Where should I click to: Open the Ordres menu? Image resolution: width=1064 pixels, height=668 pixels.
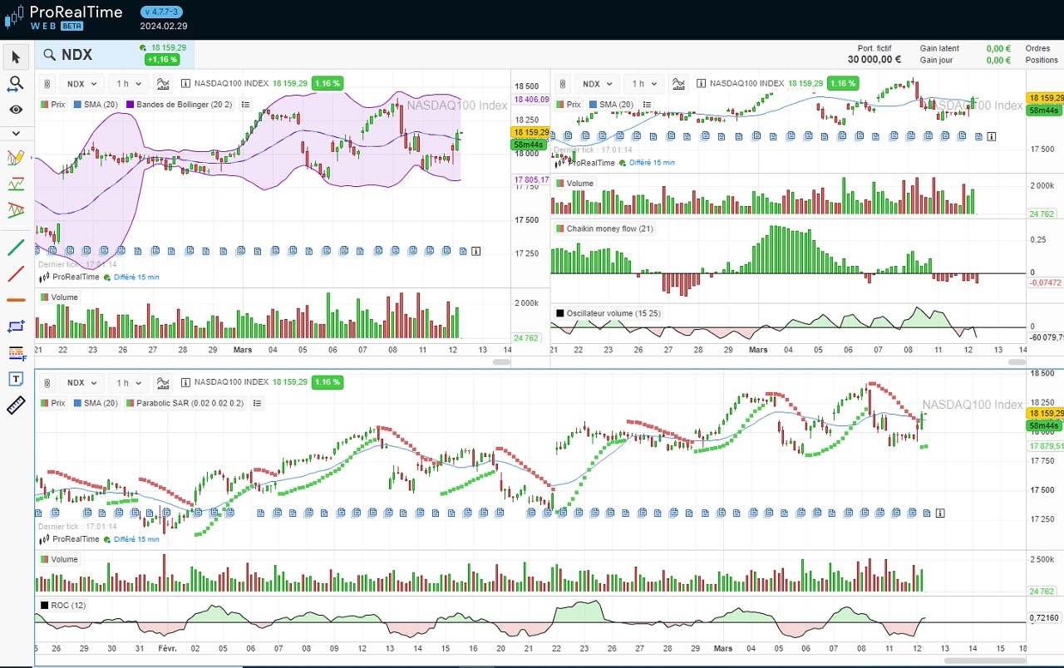tap(1037, 49)
